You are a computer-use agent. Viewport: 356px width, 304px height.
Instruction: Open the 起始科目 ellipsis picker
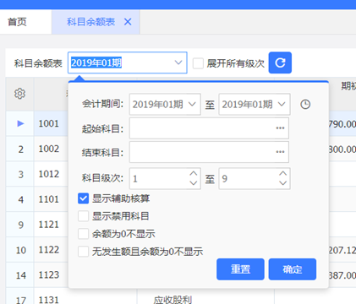coord(280,128)
